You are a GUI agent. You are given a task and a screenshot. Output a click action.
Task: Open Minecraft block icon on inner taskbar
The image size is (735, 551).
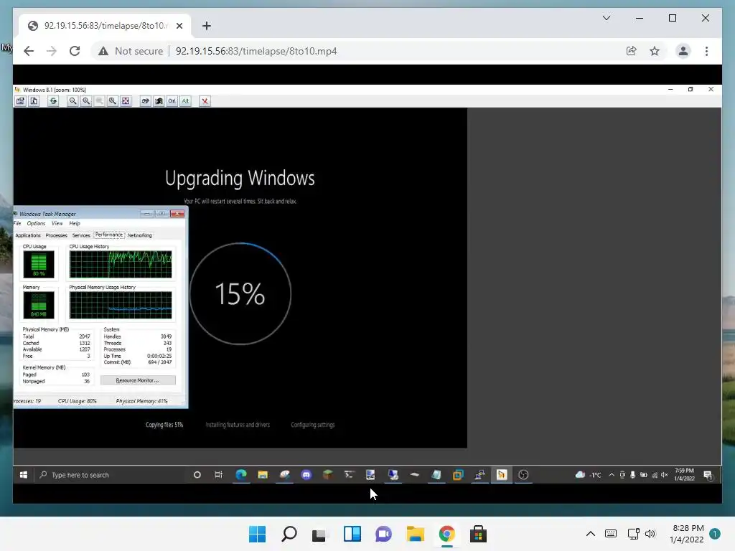(327, 475)
